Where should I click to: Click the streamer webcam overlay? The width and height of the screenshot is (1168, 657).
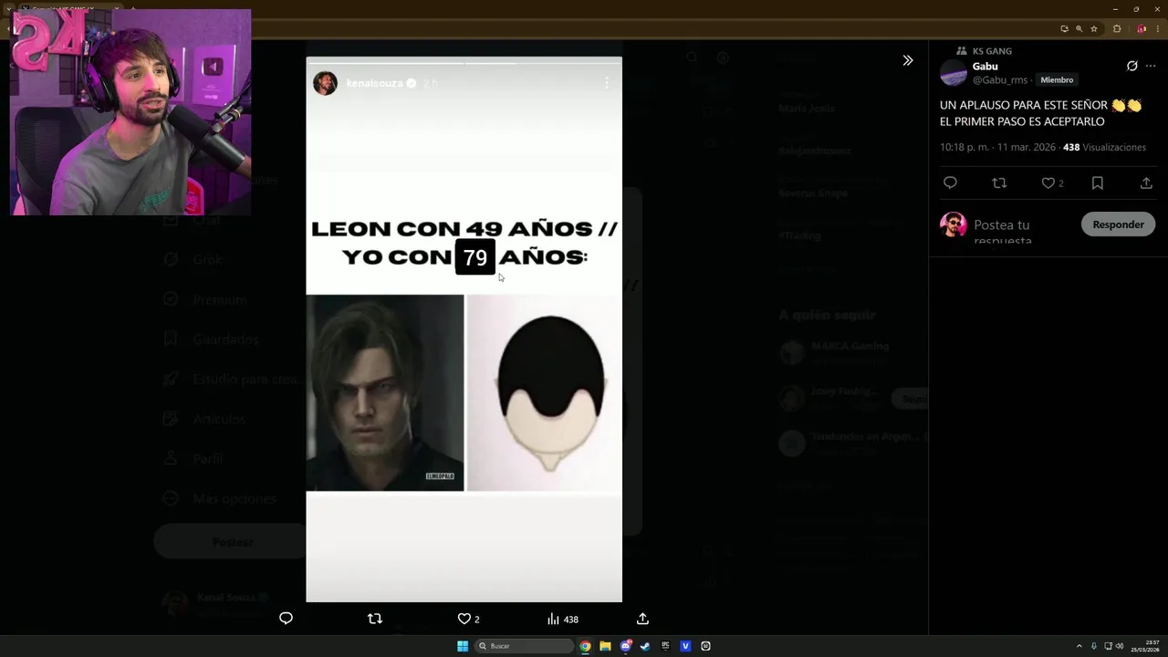tap(130, 112)
